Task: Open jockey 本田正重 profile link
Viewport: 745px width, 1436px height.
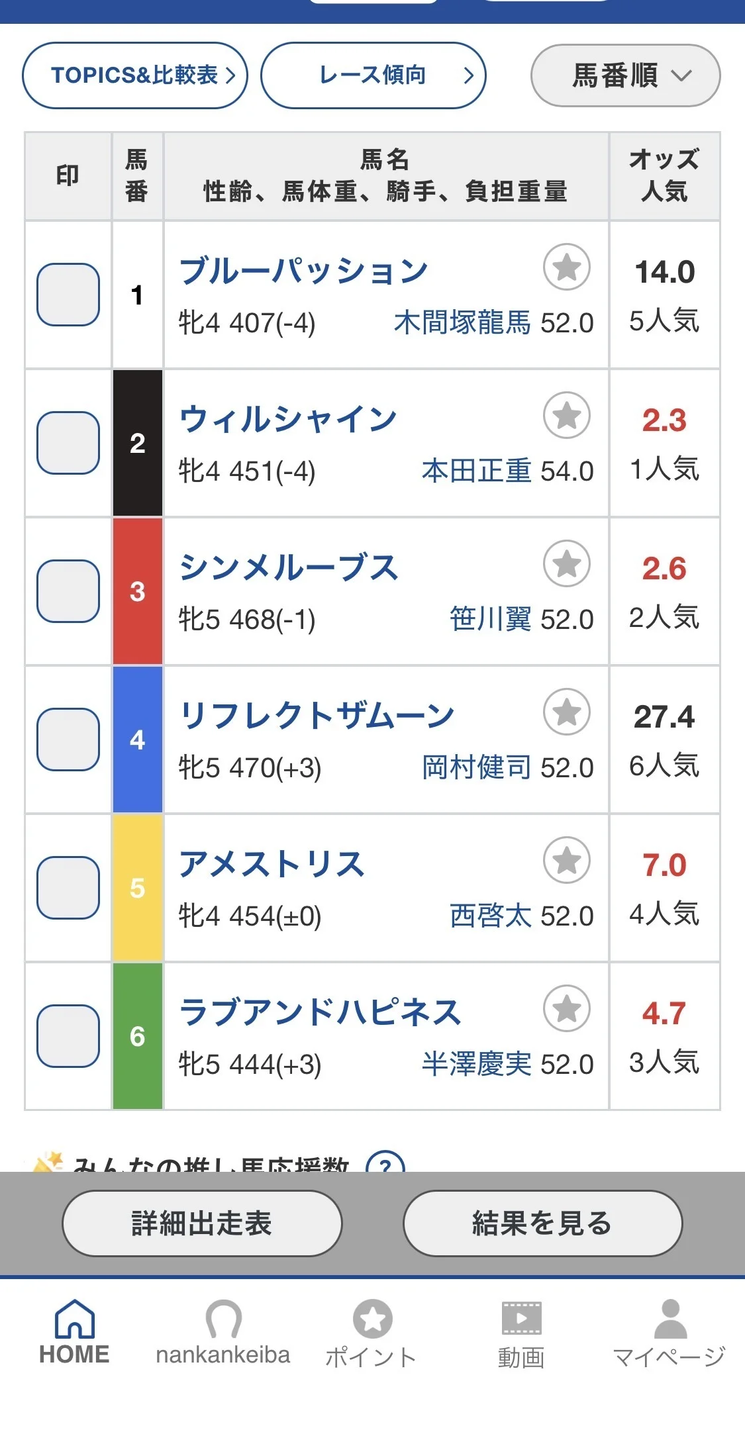Action: [x=476, y=471]
